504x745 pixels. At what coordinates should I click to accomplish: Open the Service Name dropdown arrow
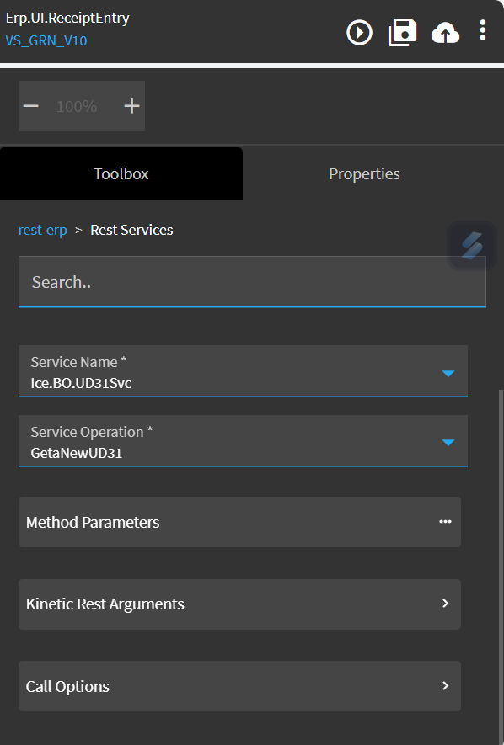click(448, 374)
